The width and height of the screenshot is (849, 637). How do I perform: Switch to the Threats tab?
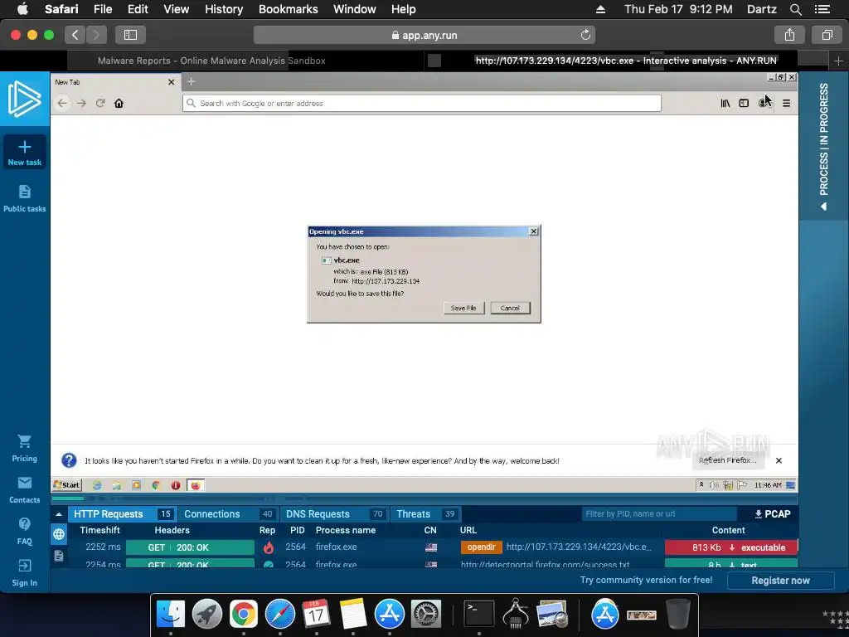coord(425,514)
